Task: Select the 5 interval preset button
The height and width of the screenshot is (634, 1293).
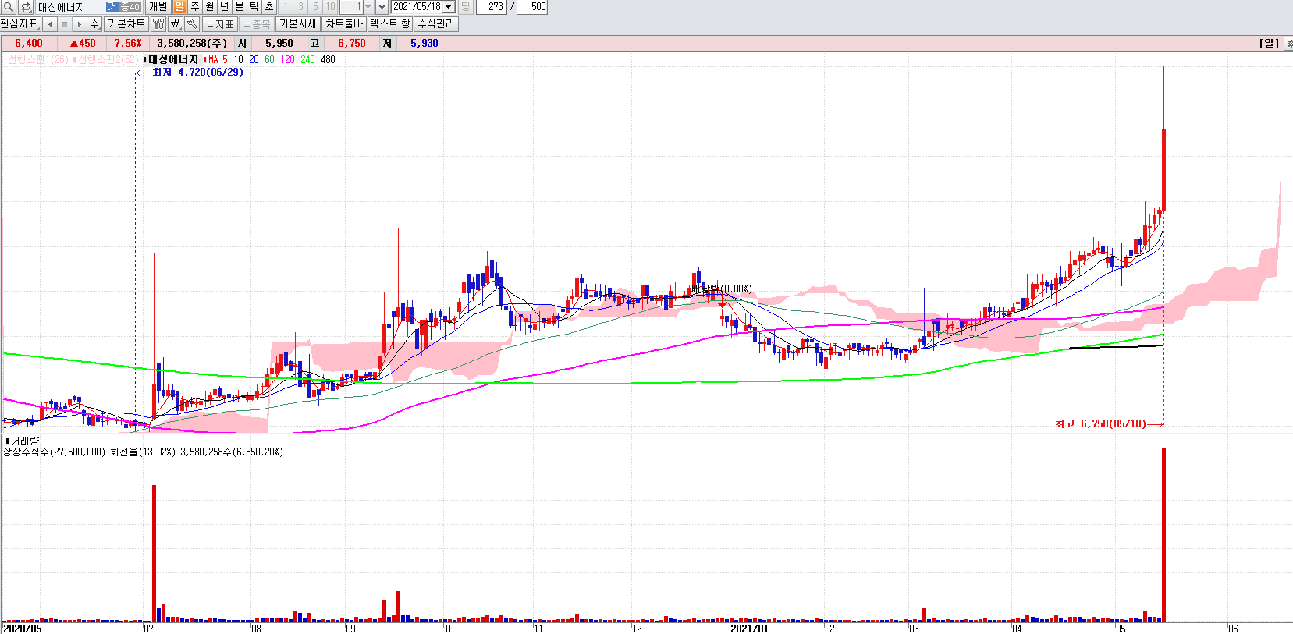Action: [315, 7]
